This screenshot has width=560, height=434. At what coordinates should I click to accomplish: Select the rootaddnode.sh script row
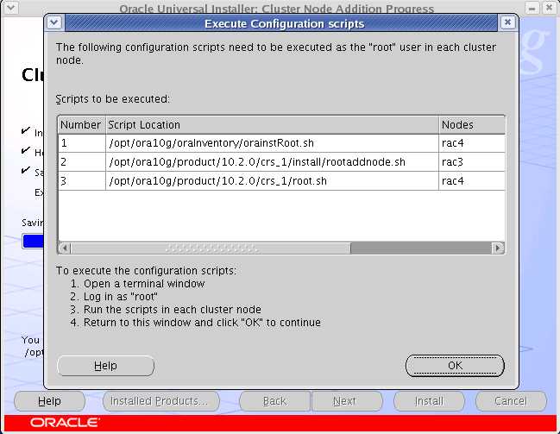point(281,162)
